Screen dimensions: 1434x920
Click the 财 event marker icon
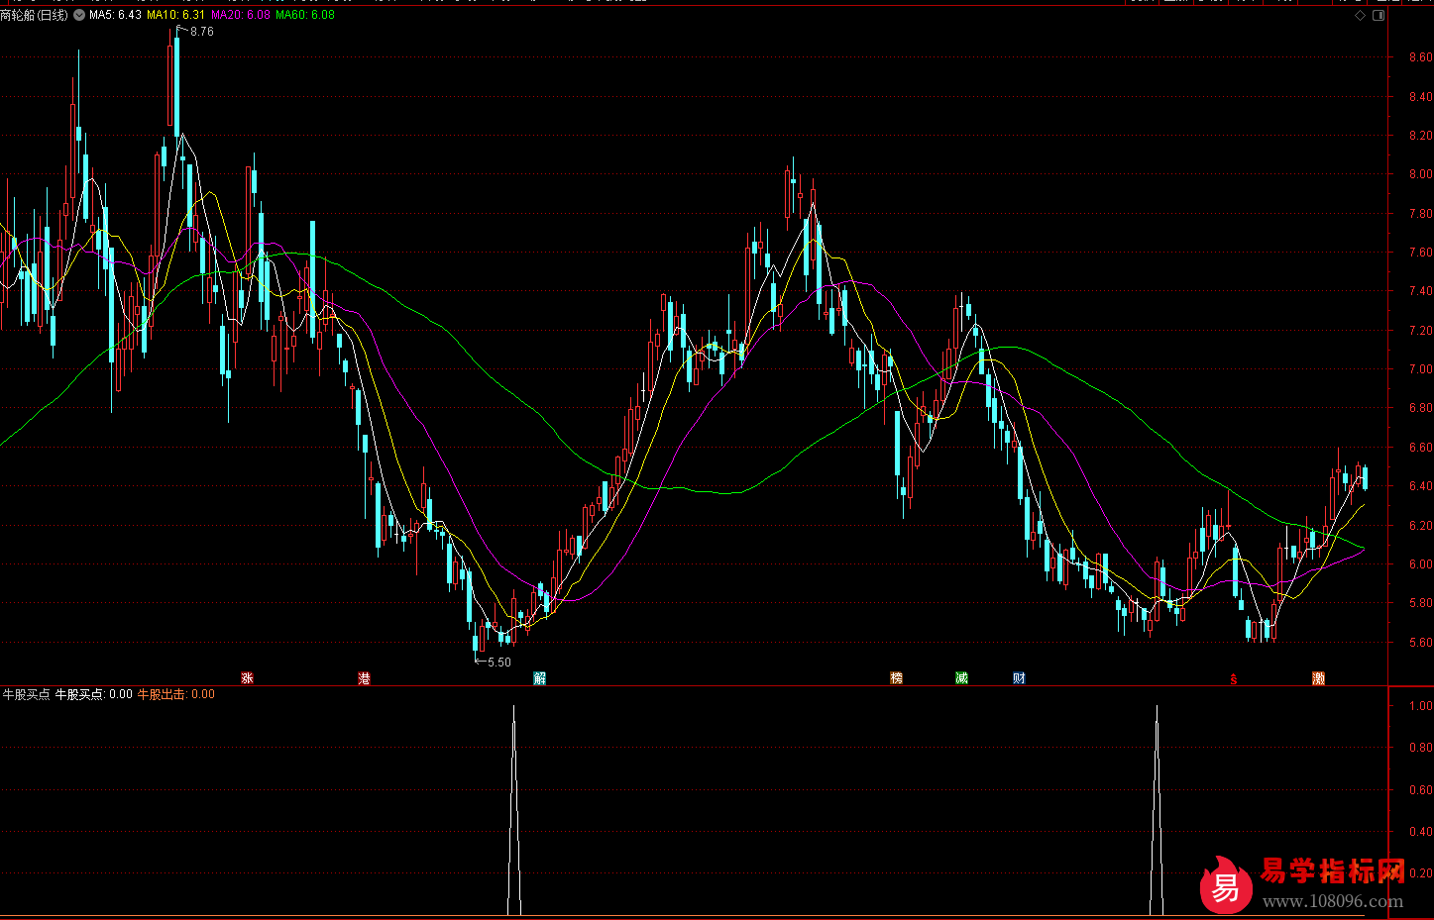(1019, 678)
